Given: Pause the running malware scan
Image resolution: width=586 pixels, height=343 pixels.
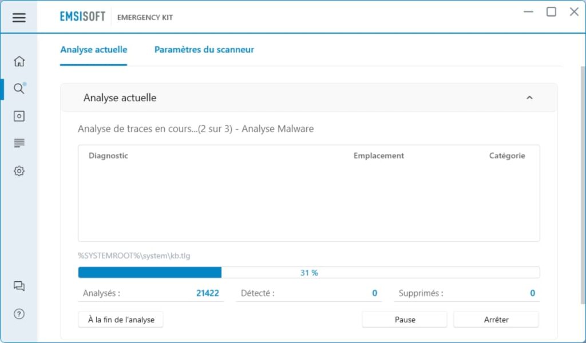Looking at the screenshot, I should (x=404, y=319).
